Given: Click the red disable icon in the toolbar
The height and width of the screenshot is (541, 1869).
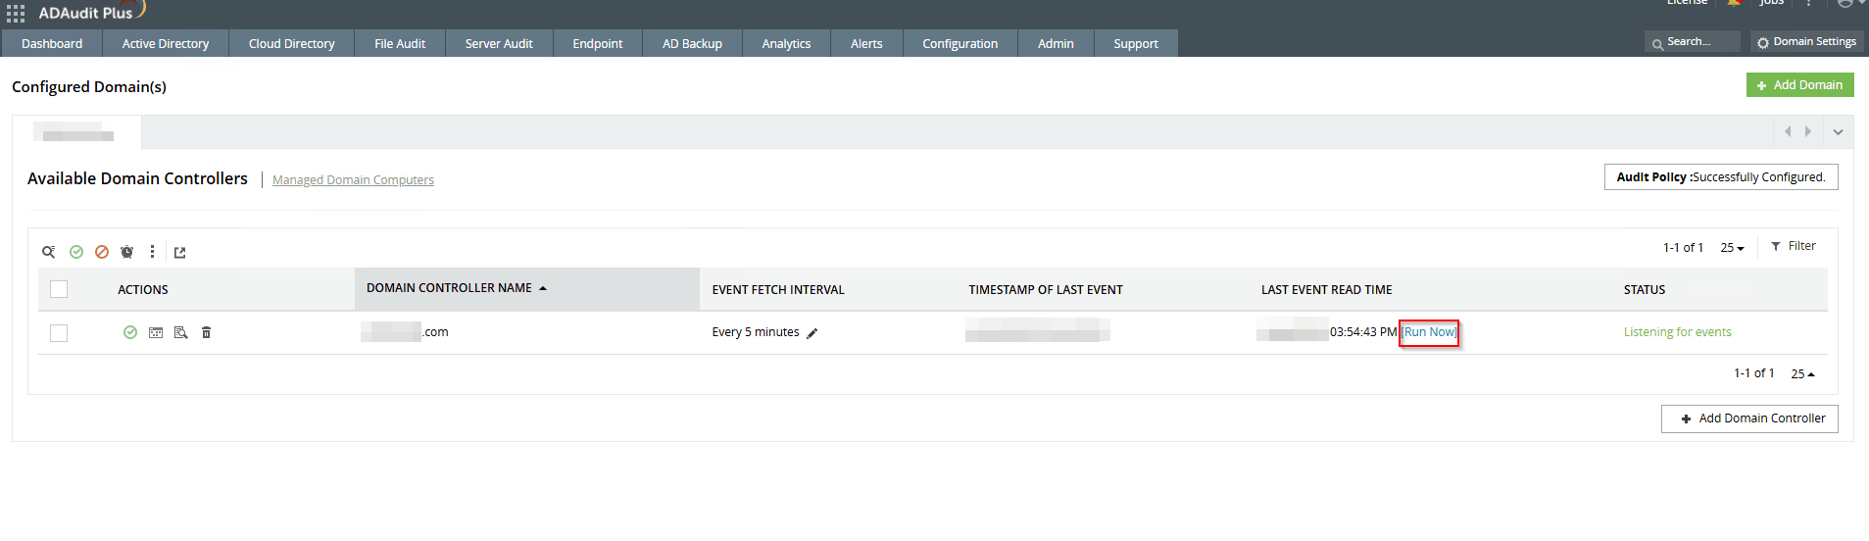Looking at the screenshot, I should click(x=102, y=252).
